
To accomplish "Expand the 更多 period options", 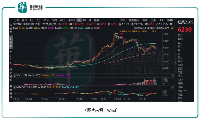I will coord(96,20).
